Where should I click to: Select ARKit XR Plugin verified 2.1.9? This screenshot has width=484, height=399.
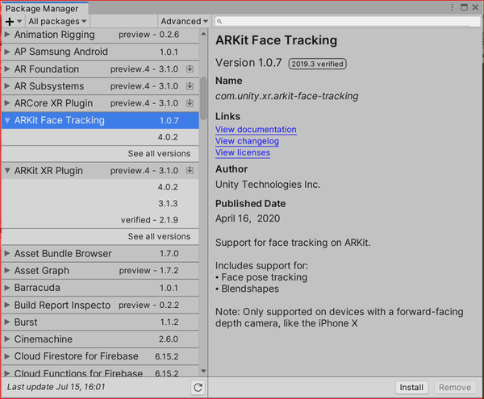coord(100,220)
